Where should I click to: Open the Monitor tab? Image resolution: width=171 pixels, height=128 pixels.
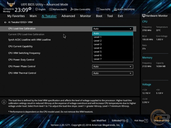(85, 16)
